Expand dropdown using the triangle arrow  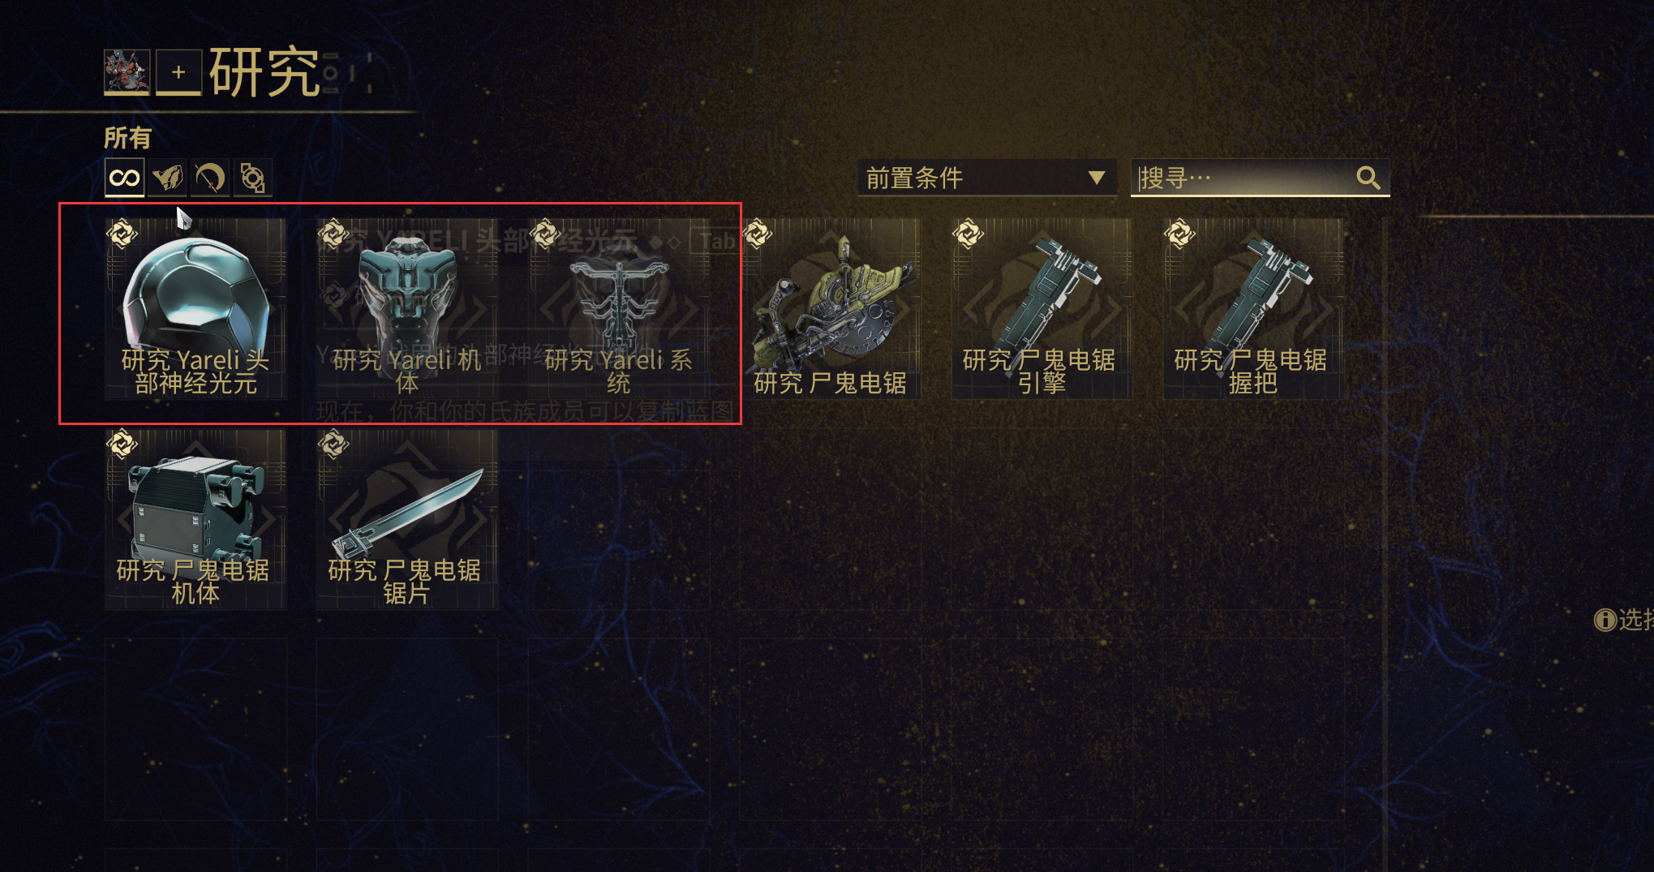1096,178
